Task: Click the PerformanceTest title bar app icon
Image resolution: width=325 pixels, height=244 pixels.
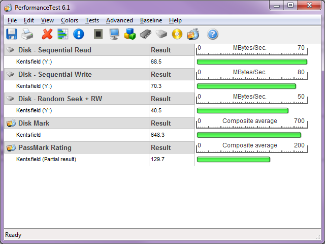Action: (8, 8)
